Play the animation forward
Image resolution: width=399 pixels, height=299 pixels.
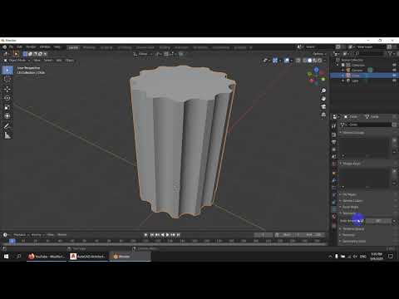coord(167,235)
